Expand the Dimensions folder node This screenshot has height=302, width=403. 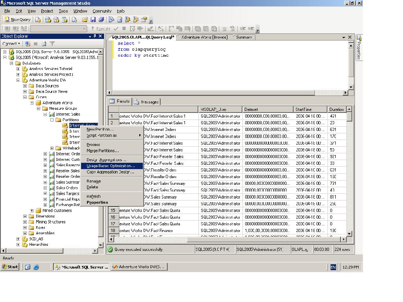coord(25,216)
